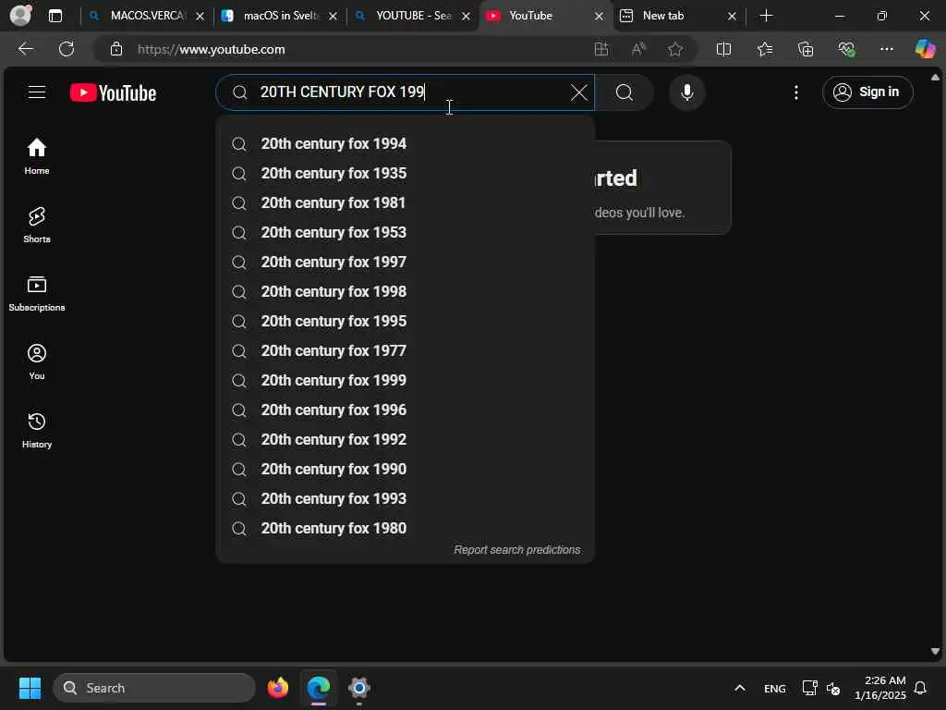Select suggestion 20th century fox 1953

click(x=406, y=232)
